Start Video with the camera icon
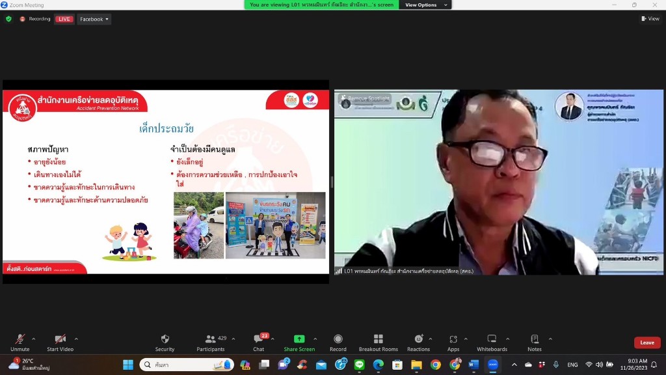The height and width of the screenshot is (375, 666). (60, 342)
